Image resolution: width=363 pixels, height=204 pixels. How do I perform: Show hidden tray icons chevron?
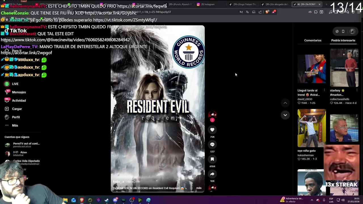pos(312,200)
